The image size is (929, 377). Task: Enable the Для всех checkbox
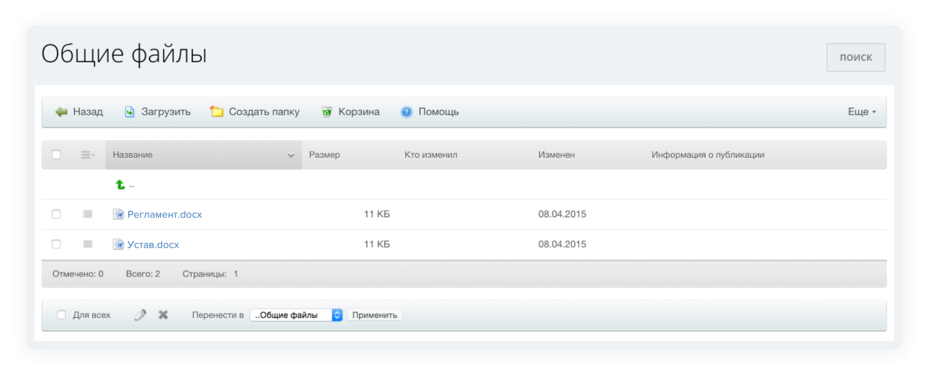[61, 315]
